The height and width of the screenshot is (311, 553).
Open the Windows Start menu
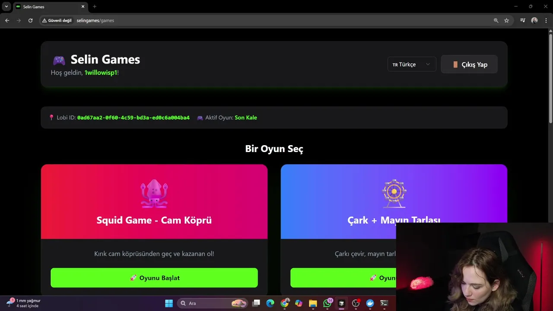169,303
